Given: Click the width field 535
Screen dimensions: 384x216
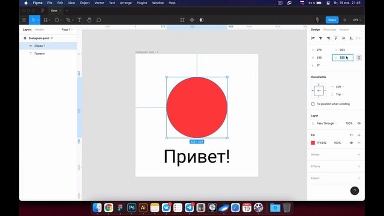Looking at the screenshot, I should pos(320,58).
